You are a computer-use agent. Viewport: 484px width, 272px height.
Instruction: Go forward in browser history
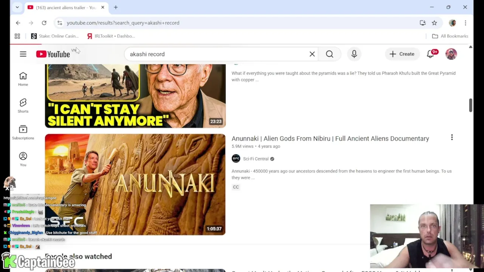(x=31, y=23)
